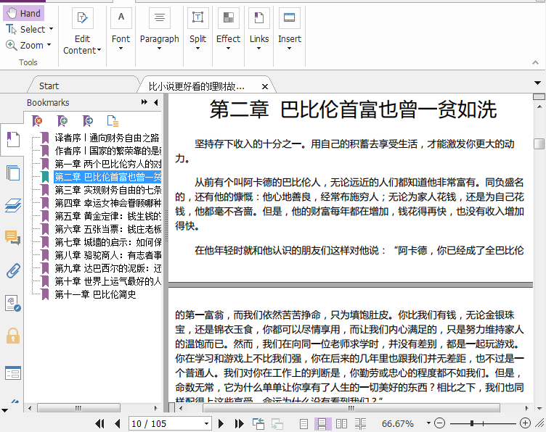
Task: Open the page number dropdown
Action: point(205,423)
